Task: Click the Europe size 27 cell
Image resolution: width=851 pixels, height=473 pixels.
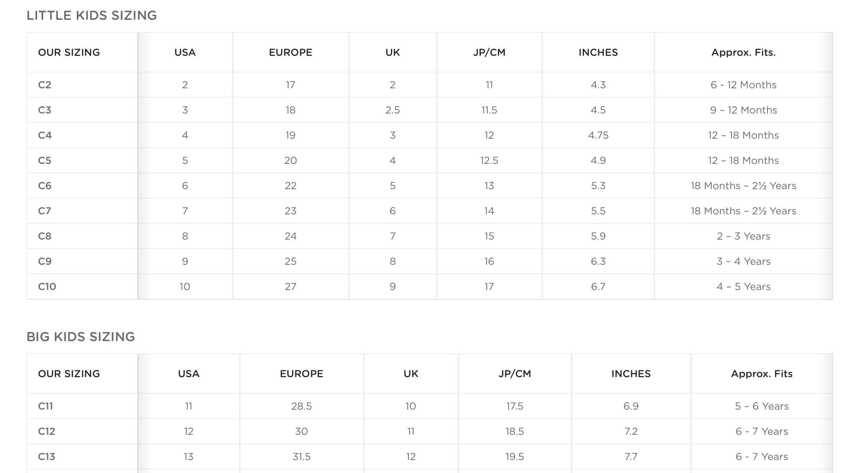Action: (x=290, y=287)
